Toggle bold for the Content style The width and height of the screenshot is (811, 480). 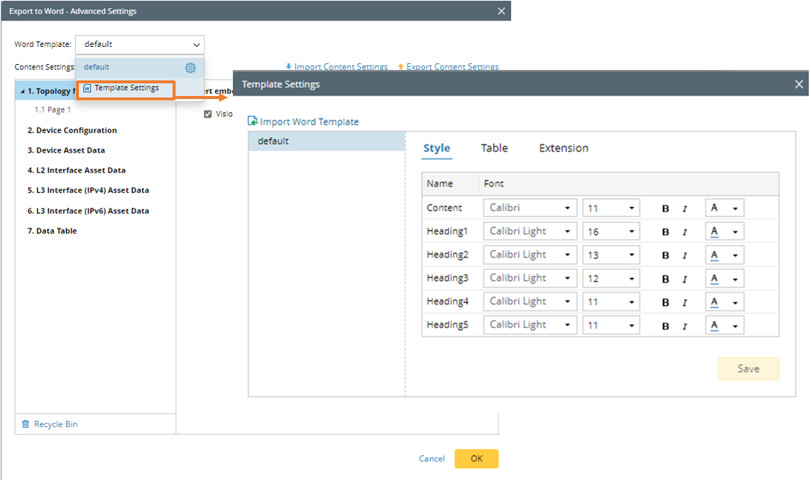coord(666,208)
